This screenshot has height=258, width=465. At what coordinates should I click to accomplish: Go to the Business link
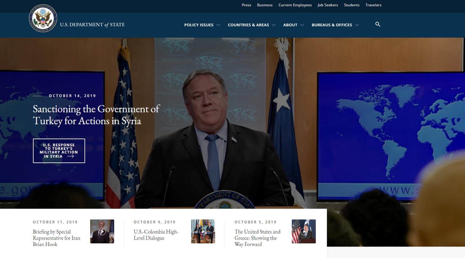tap(265, 5)
